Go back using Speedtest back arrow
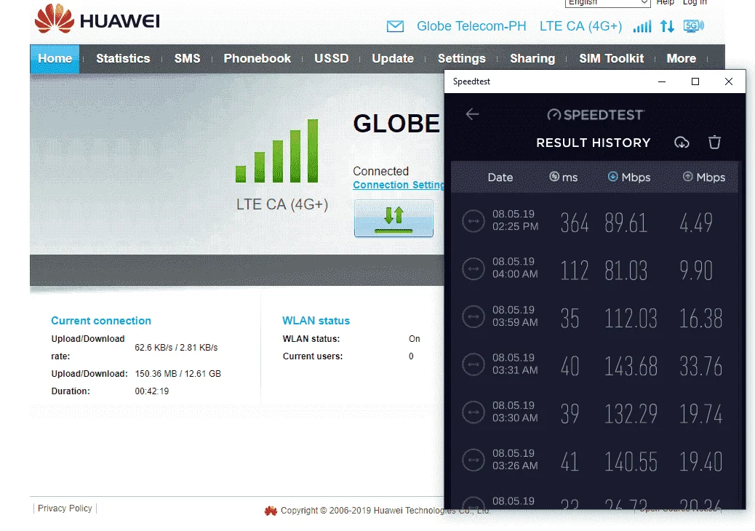Image resolution: width=755 pixels, height=531 pixels. click(472, 114)
